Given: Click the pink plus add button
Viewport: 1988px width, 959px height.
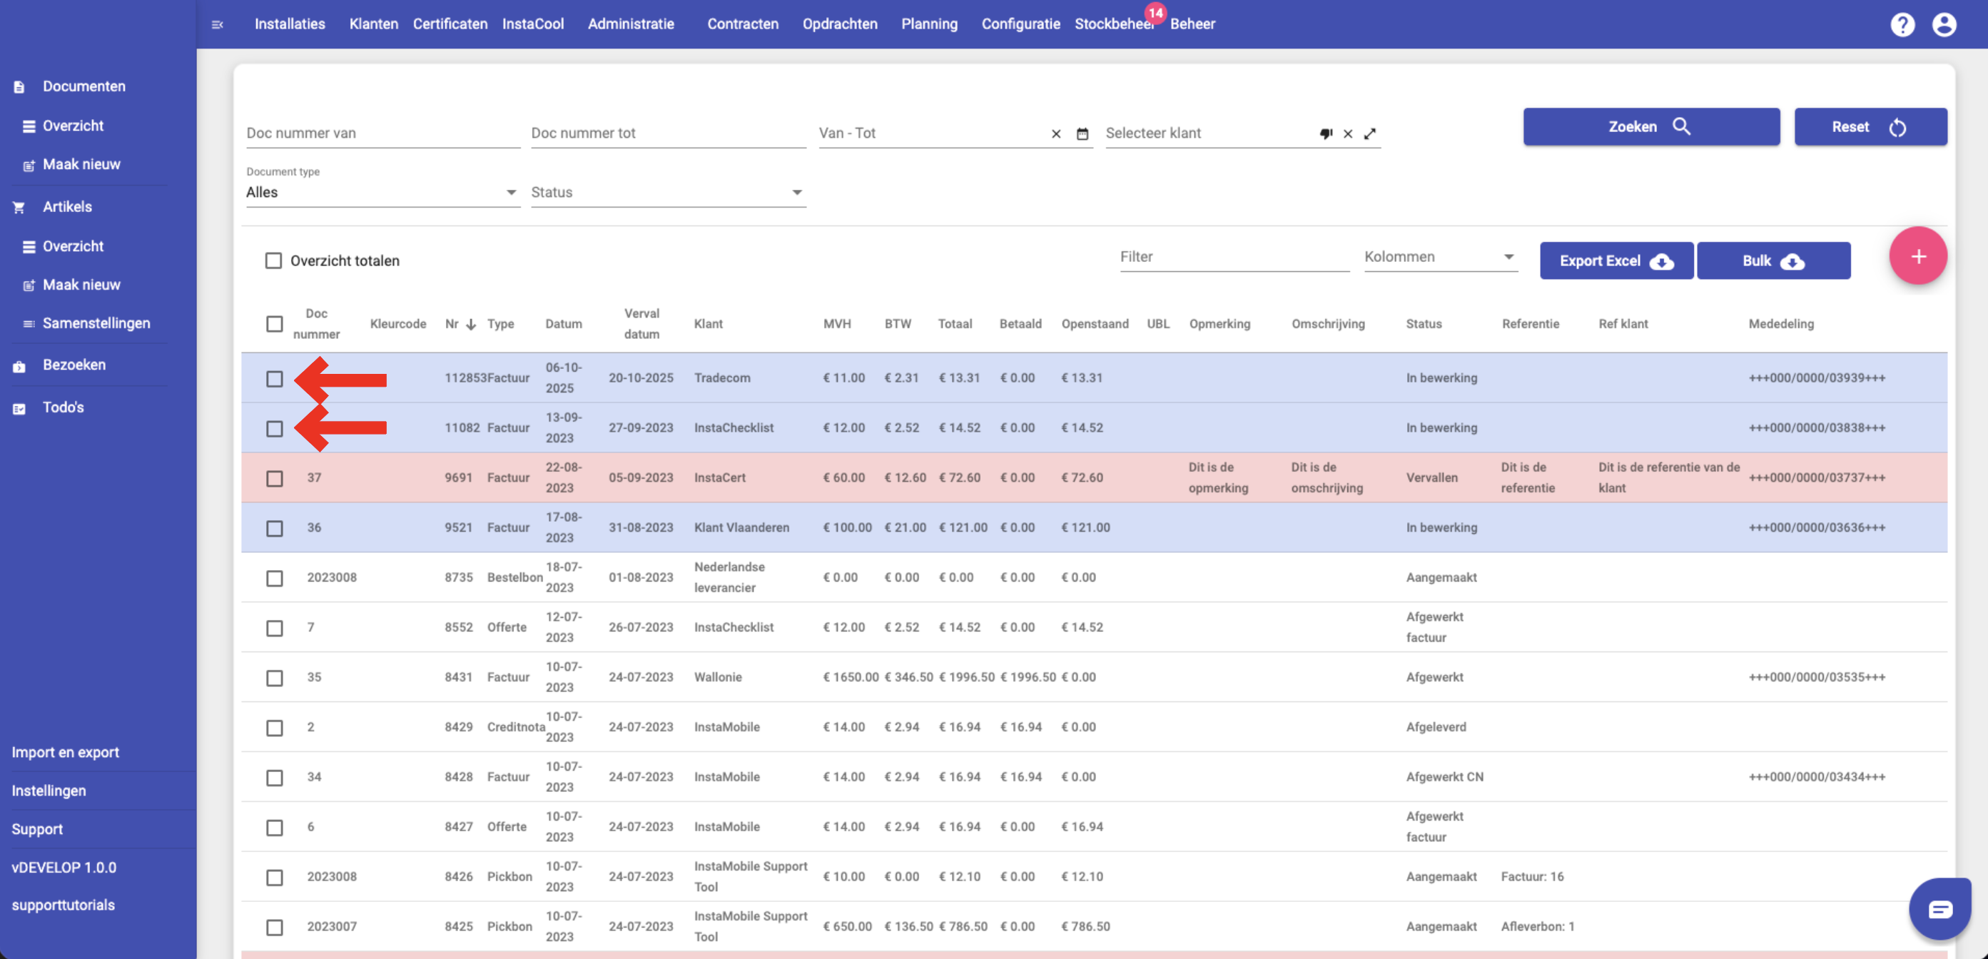Looking at the screenshot, I should tap(1918, 256).
